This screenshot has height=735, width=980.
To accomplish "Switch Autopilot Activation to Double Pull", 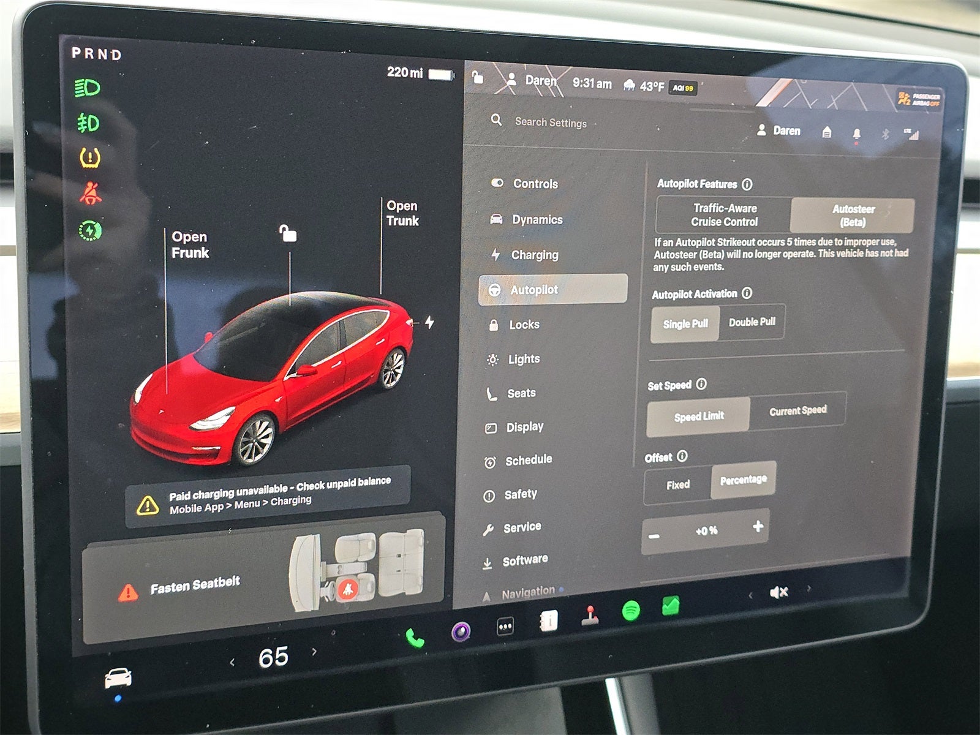I will (752, 322).
